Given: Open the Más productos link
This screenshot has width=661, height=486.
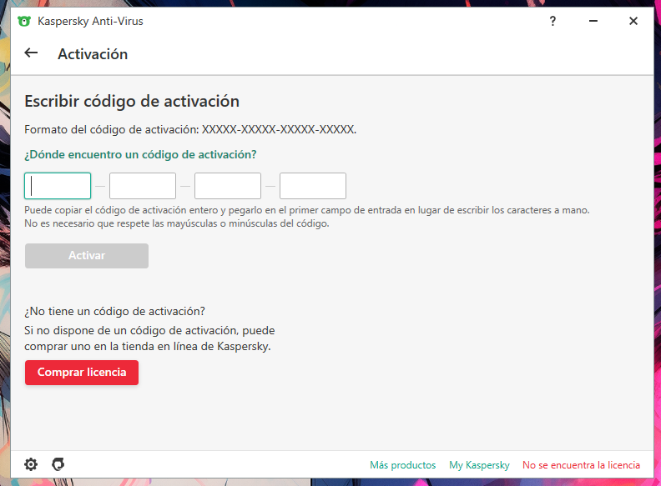Looking at the screenshot, I should (402, 465).
